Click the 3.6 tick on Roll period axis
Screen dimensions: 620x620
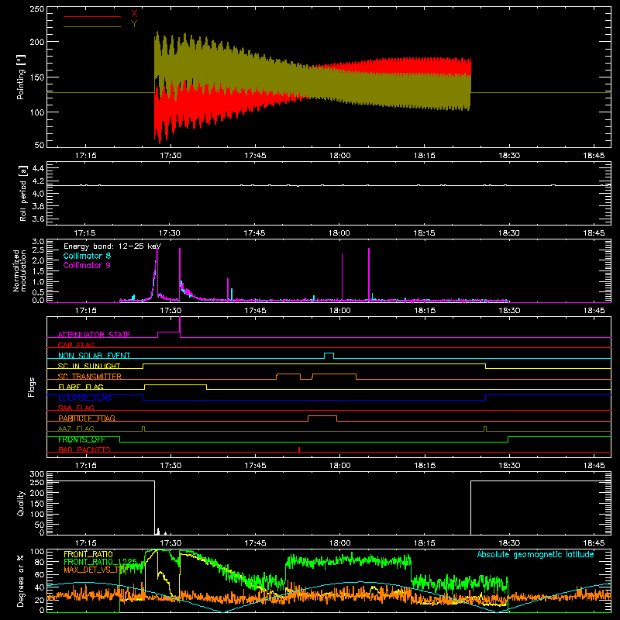(x=38, y=219)
